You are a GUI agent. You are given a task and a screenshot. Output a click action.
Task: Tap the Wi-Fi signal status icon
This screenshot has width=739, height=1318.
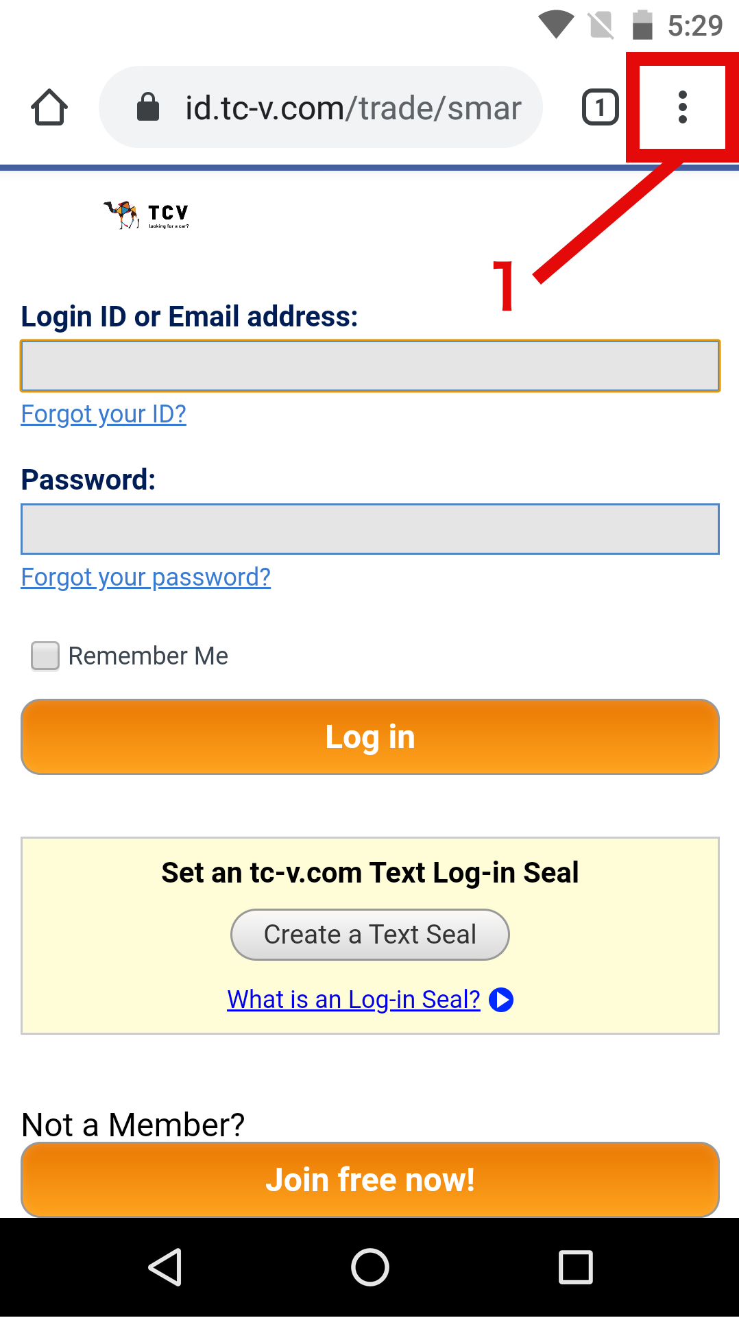click(555, 25)
